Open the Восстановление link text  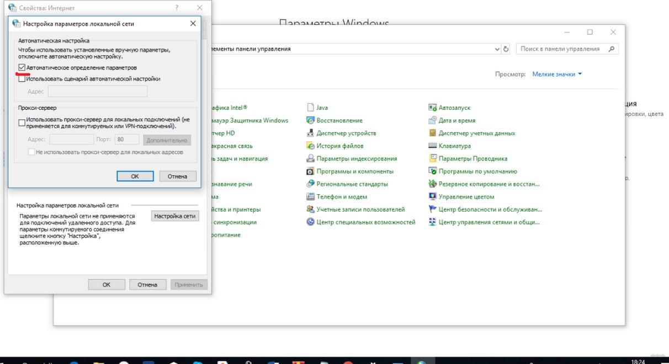click(x=339, y=120)
